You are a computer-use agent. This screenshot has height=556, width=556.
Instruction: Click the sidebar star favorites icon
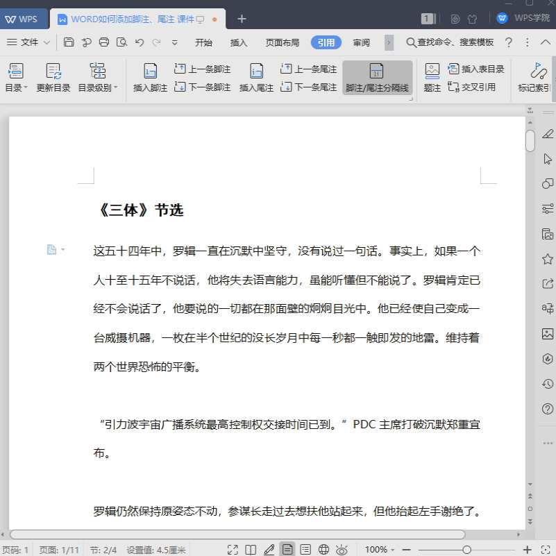click(x=548, y=259)
